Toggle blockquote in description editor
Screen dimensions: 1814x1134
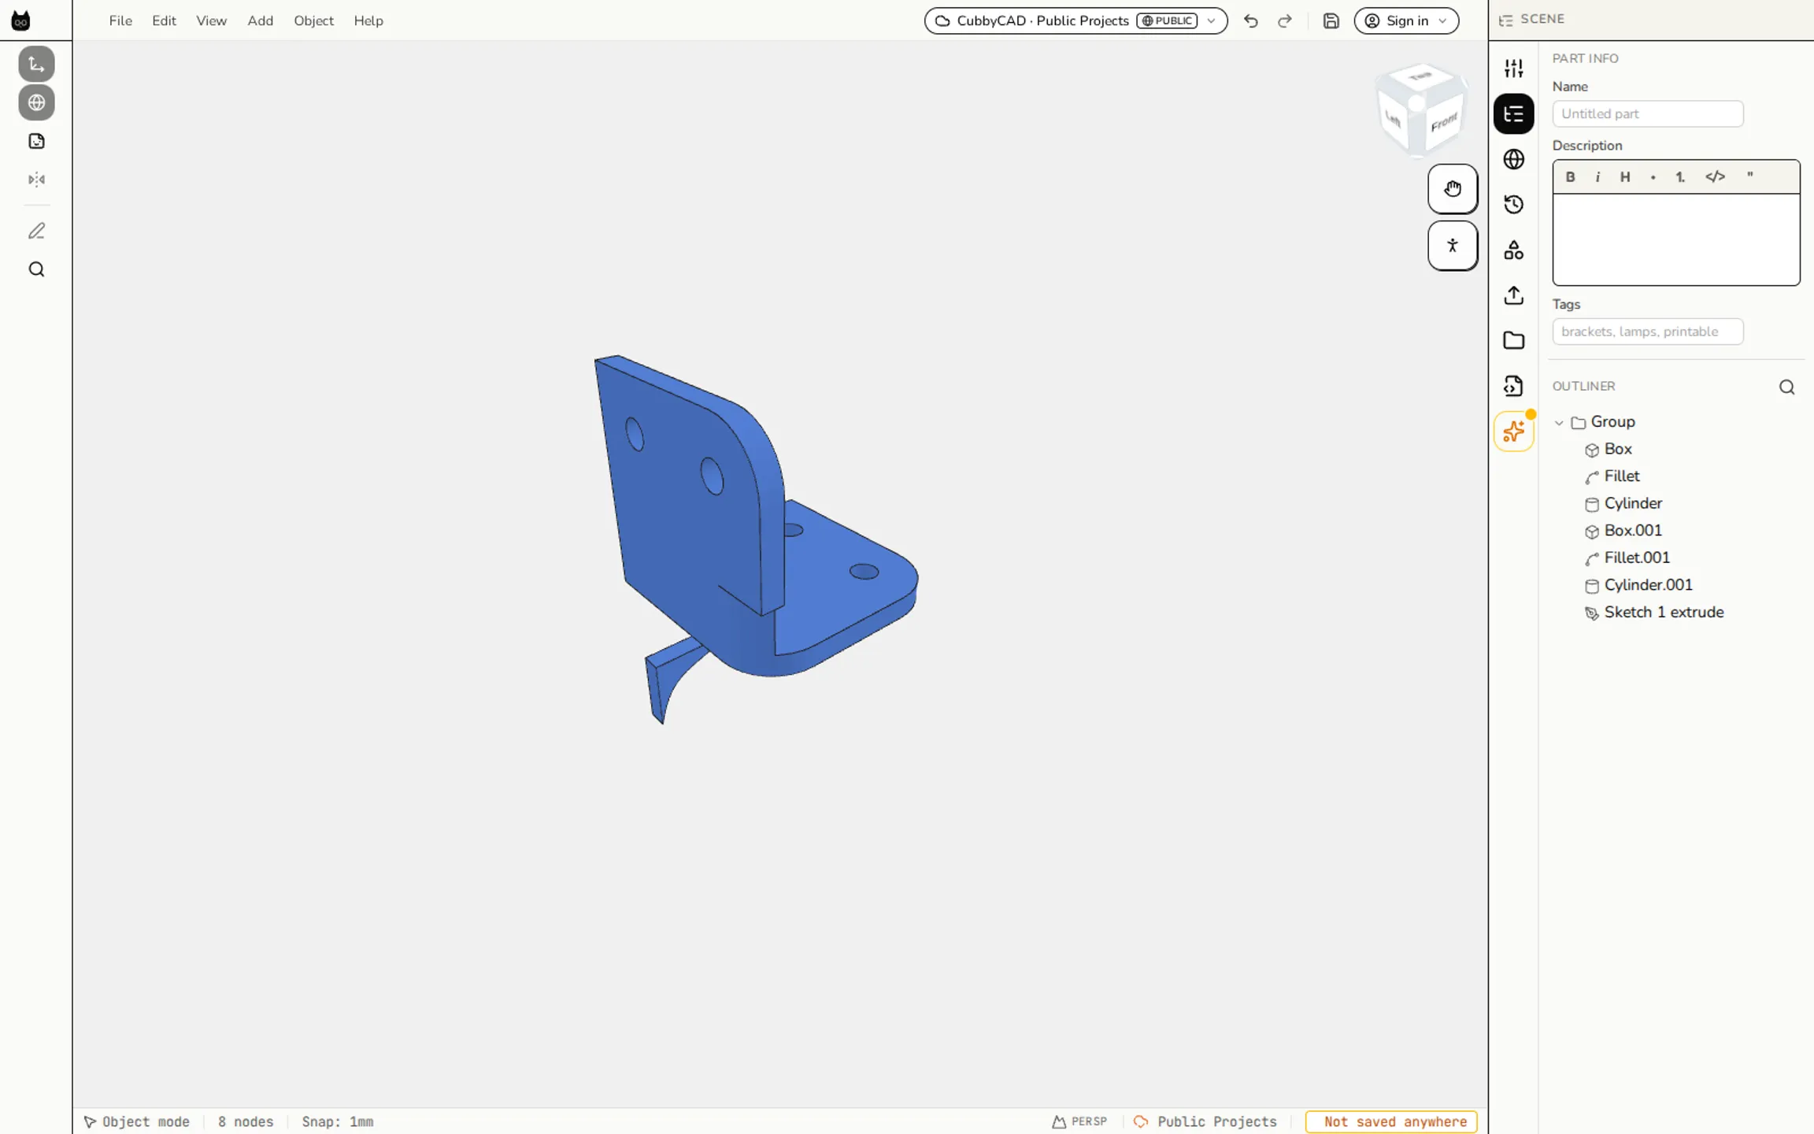click(1749, 177)
